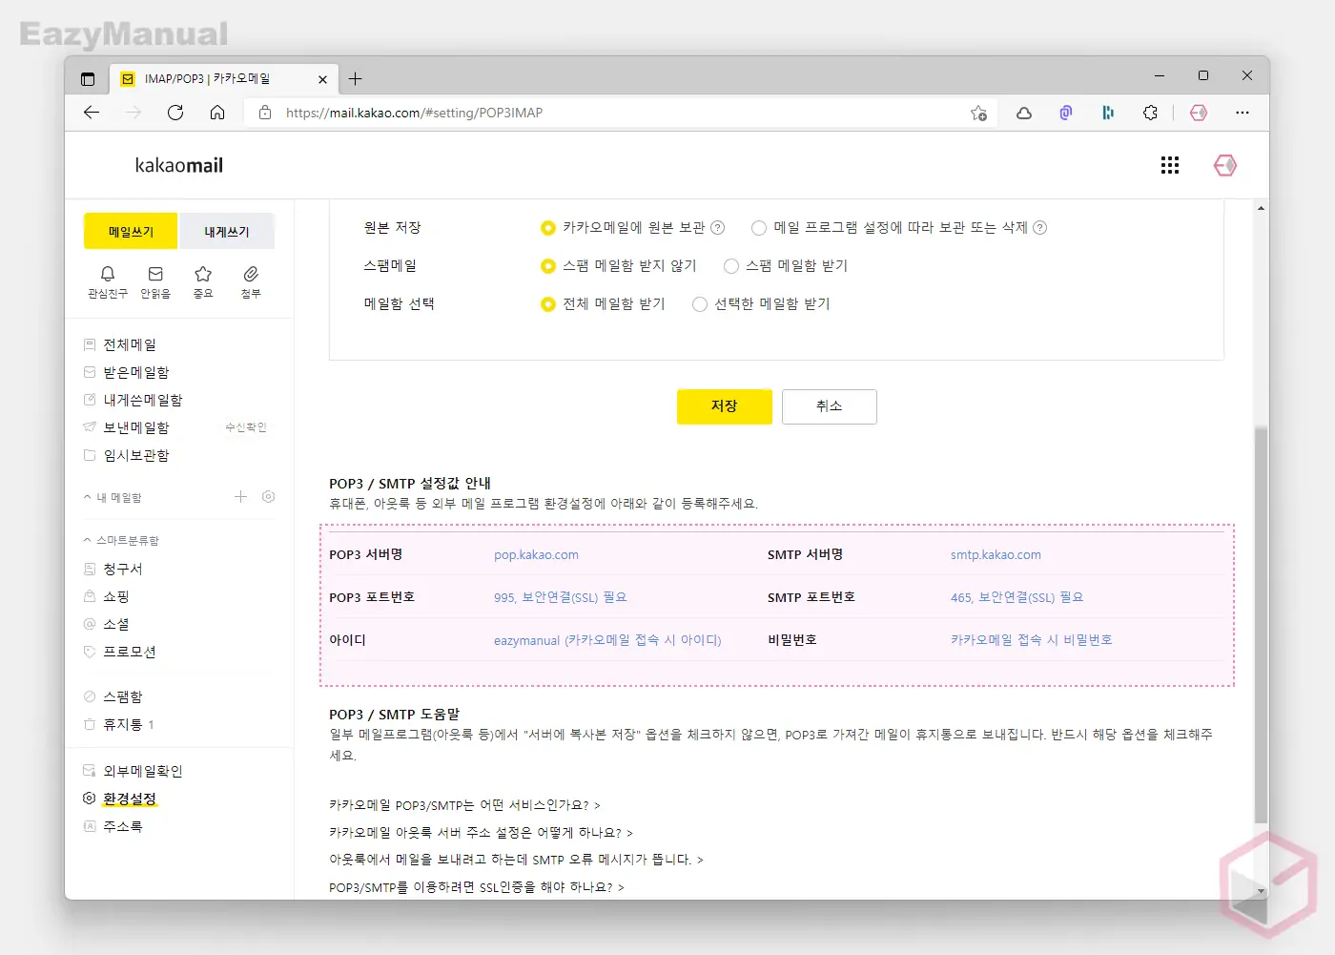Open 소셜 smart folder
Screen dimensions: 1335x955
click(x=116, y=624)
